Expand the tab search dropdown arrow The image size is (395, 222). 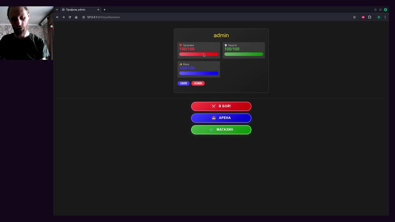[57, 10]
